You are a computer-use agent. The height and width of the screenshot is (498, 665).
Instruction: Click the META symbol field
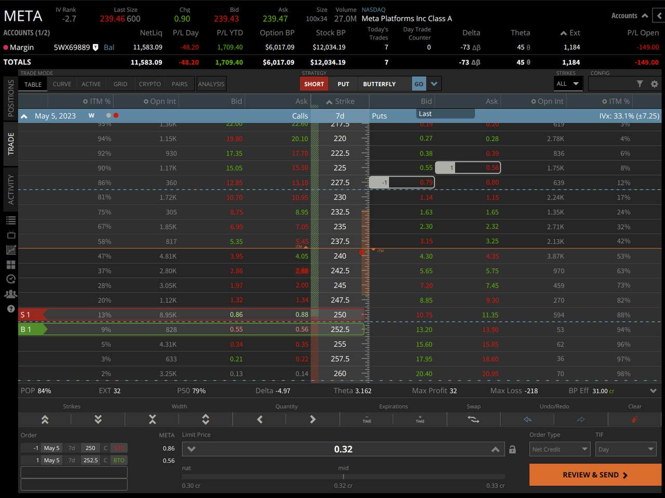[x=23, y=16]
